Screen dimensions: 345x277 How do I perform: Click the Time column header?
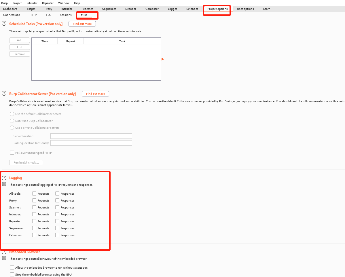(45, 41)
